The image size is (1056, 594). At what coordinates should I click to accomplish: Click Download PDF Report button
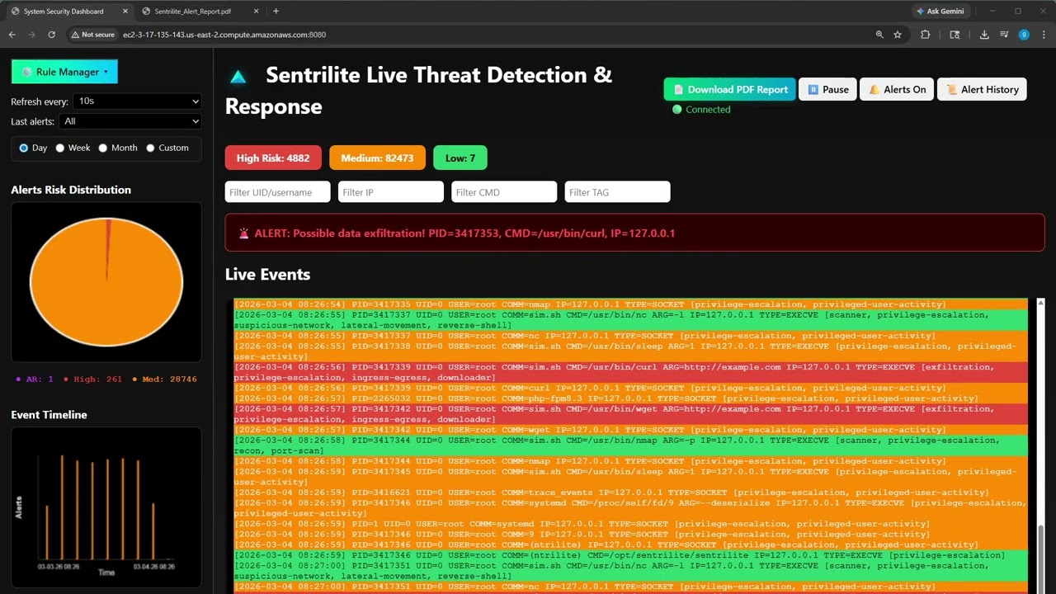click(x=730, y=89)
